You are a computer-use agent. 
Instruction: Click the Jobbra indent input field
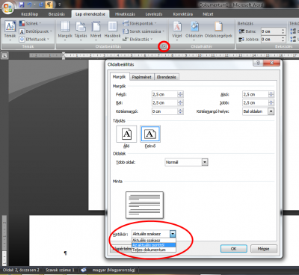[271, 39]
